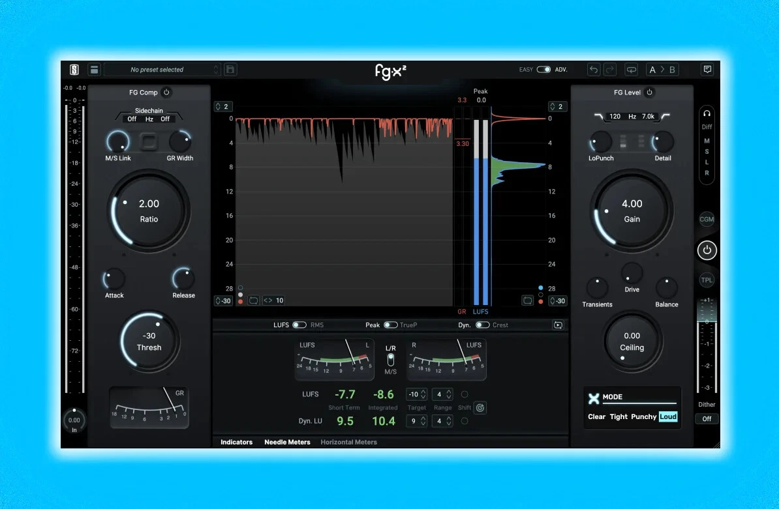Click the Thresh knob

point(149,342)
